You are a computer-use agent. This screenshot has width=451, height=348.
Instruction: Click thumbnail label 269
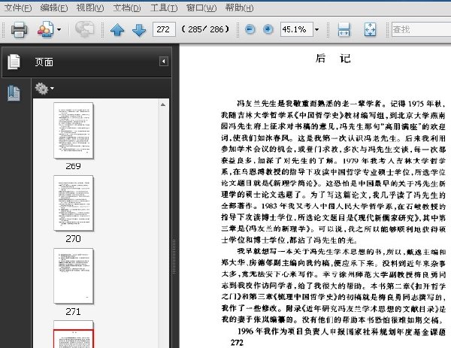[x=73, y=166]
